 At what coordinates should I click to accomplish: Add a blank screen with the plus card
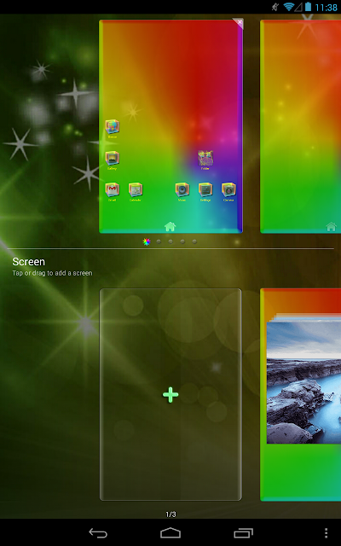point(170,394)
